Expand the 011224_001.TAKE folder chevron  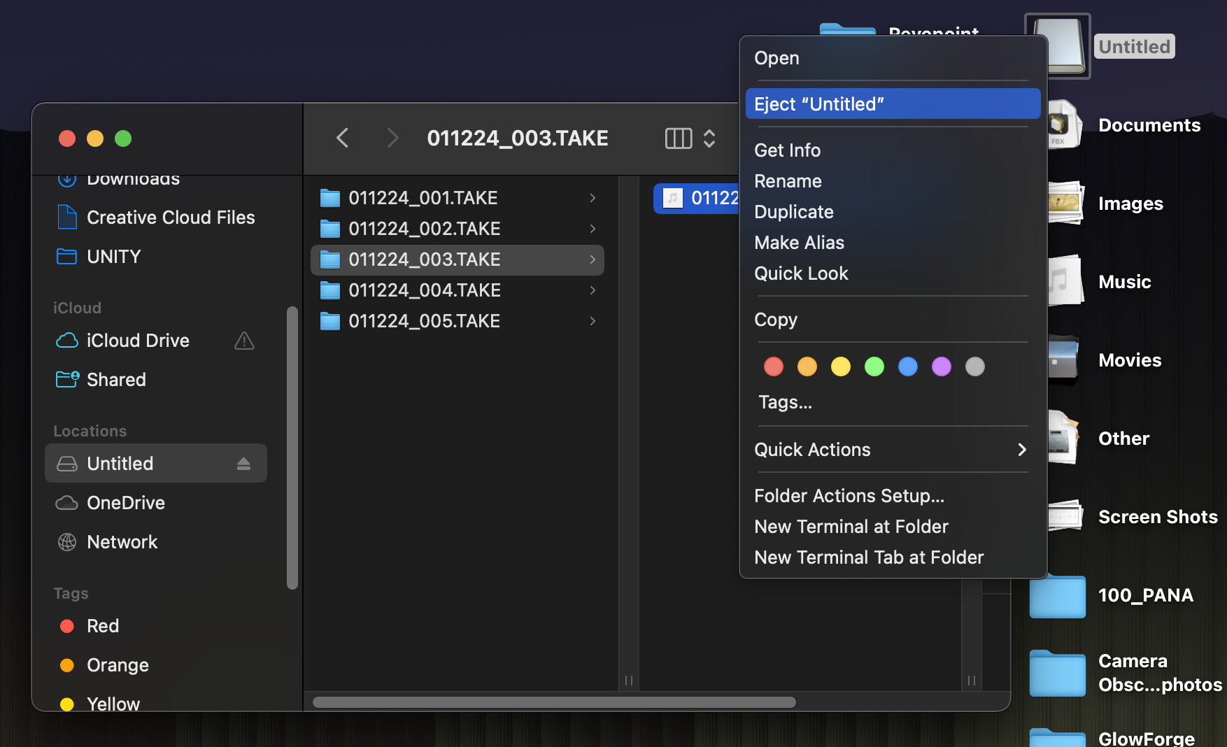click(x=593, y=198)
